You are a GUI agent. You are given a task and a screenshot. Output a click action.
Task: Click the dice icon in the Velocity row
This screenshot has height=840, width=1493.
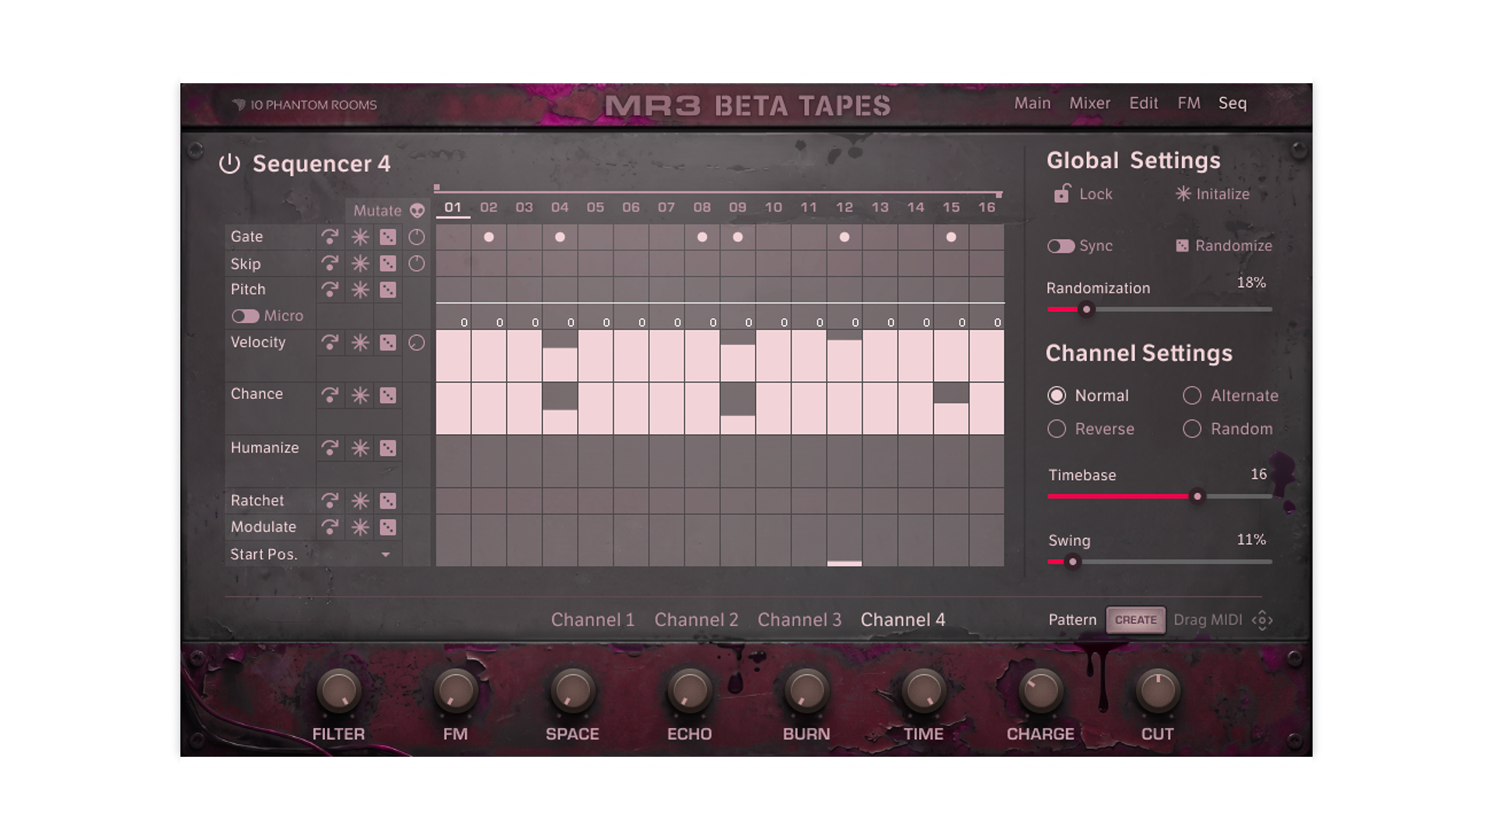[x=388, y=343]
